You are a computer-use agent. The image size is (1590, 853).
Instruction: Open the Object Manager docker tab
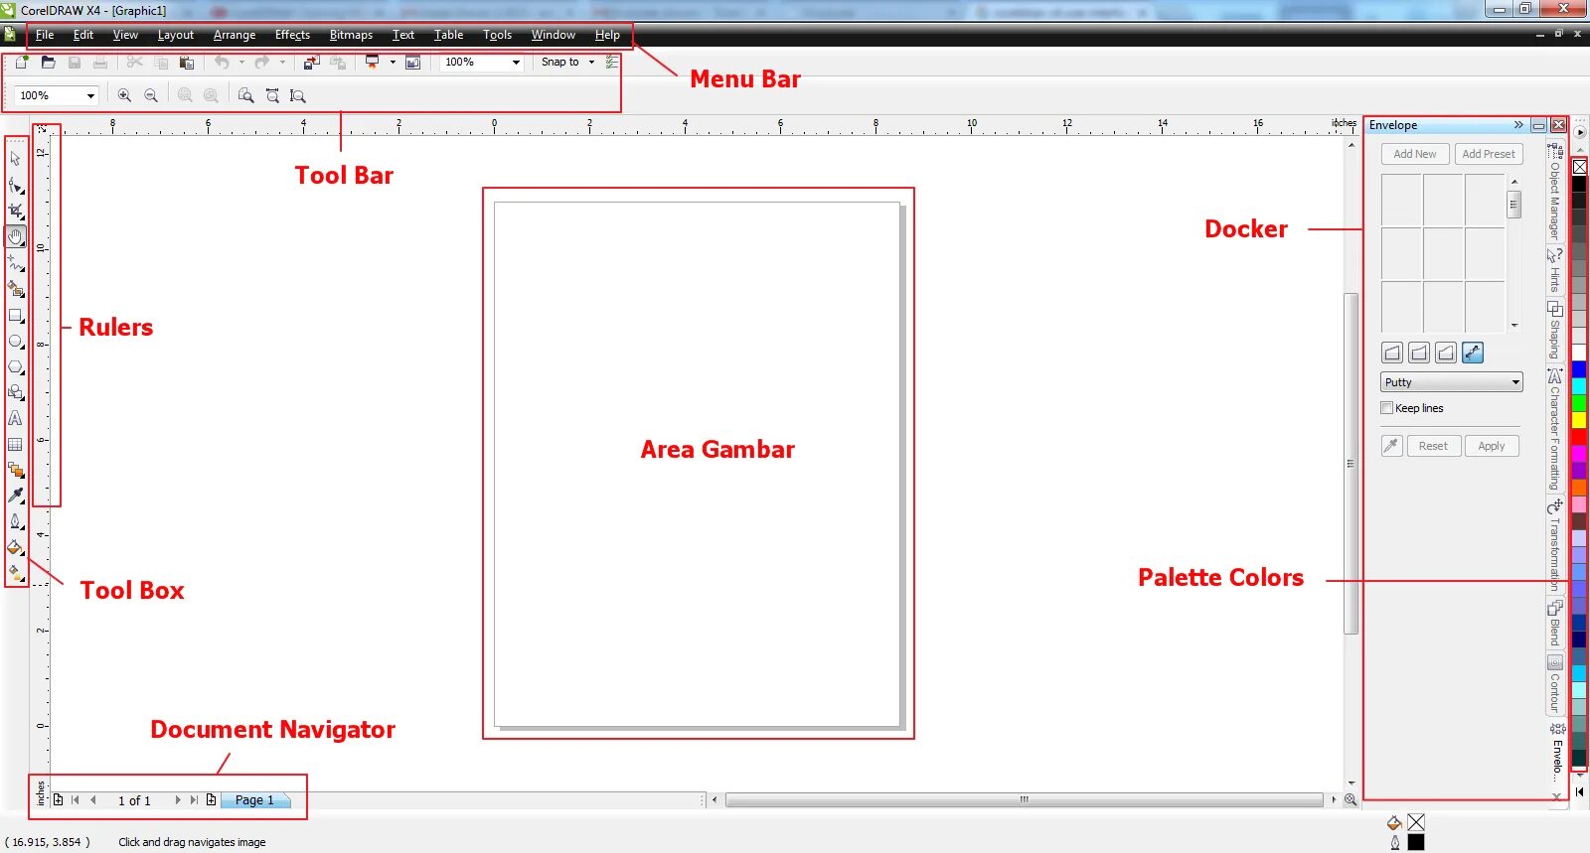(x=1554, y=193)
